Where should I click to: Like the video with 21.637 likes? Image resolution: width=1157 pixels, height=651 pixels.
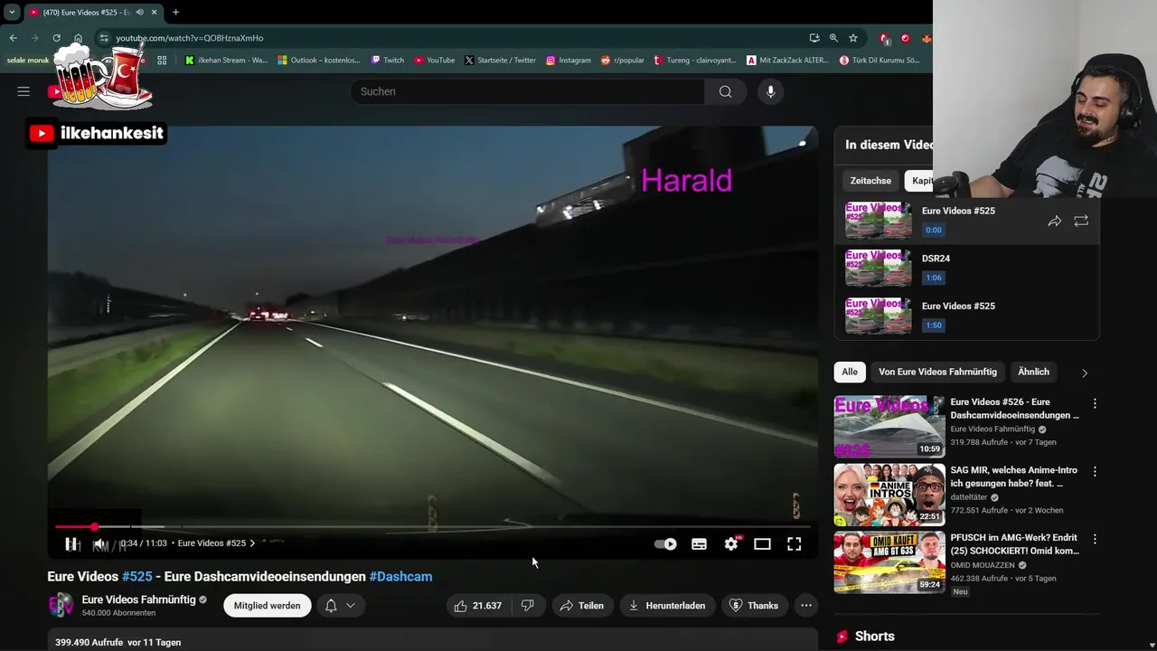click(479, 606)
